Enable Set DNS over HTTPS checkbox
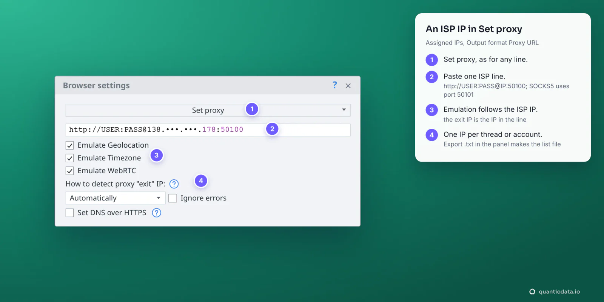Image resolution: width=604 pixels, height=302 pixels. [x=70, y=213]
